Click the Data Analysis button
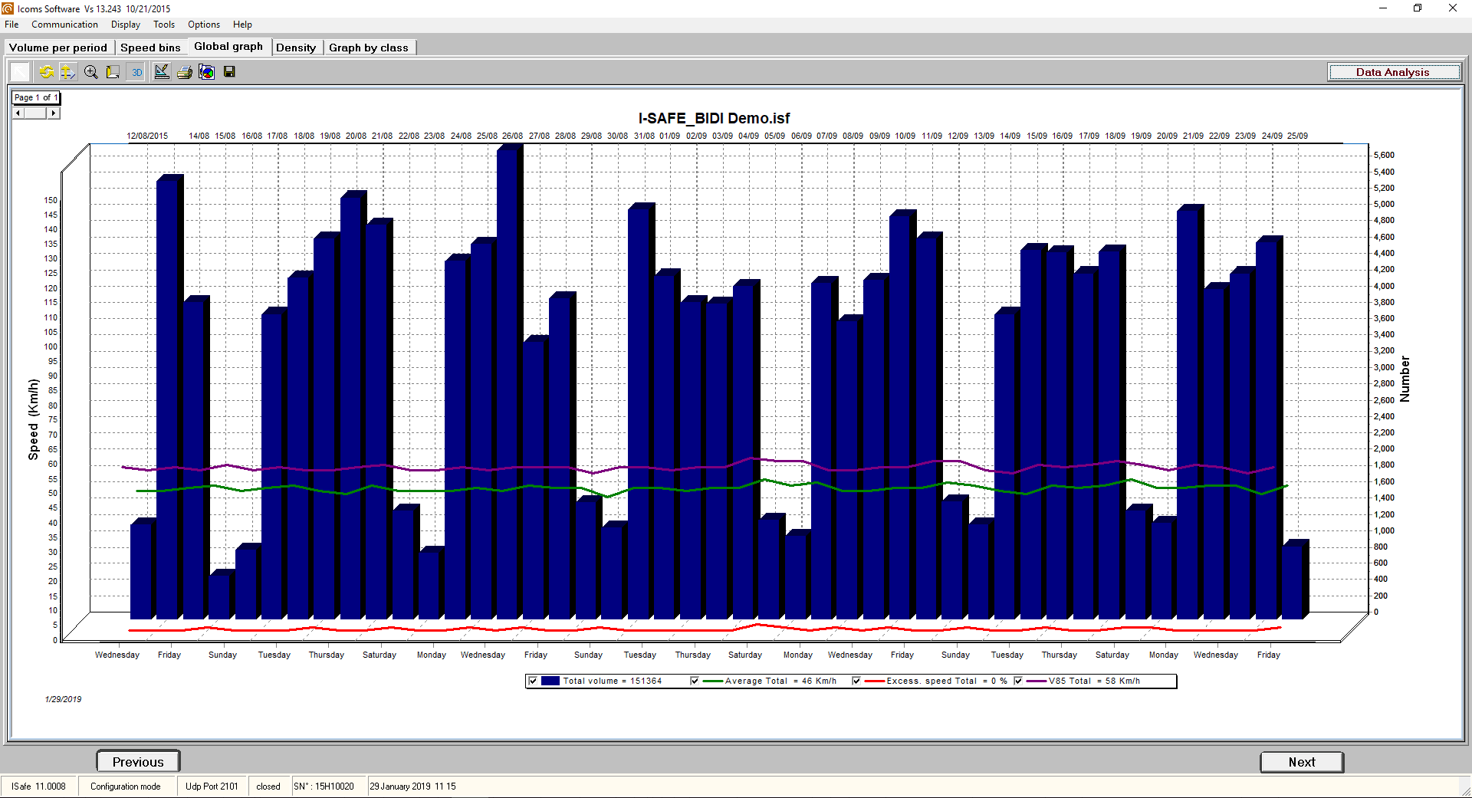1472x798 pixels. [1394, 71]
